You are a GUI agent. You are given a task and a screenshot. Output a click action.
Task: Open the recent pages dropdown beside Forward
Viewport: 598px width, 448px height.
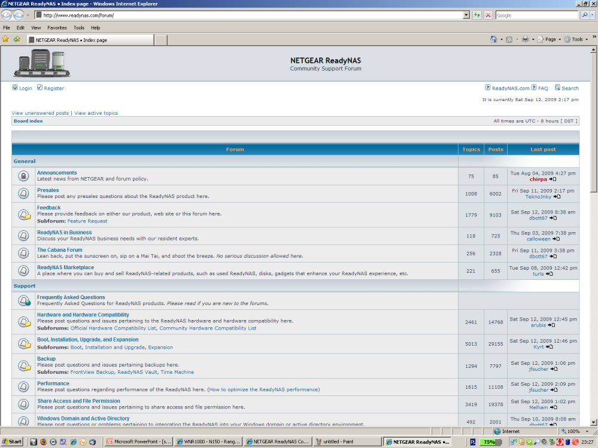coord(28,15)
